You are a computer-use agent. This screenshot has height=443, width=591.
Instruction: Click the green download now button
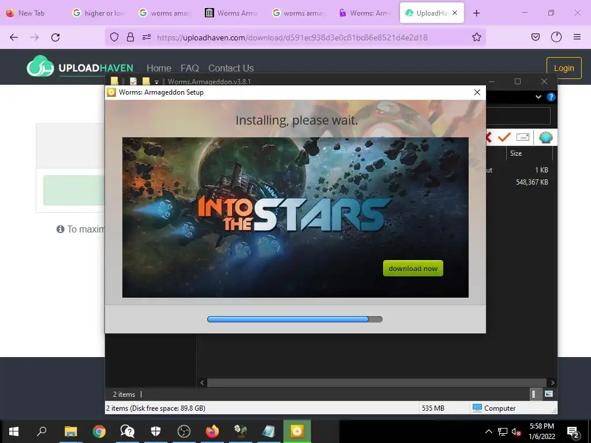(413, 268)
